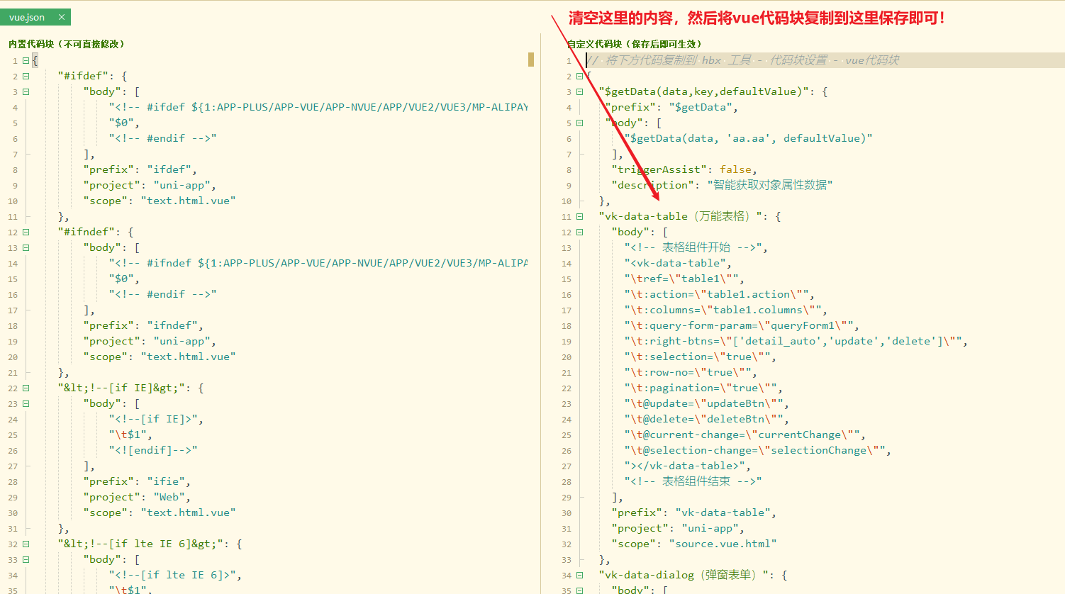This screenshot has width=1065, height=594.
Task: Click the ":pagination=\"true\"" line
Action: [703, 388]
